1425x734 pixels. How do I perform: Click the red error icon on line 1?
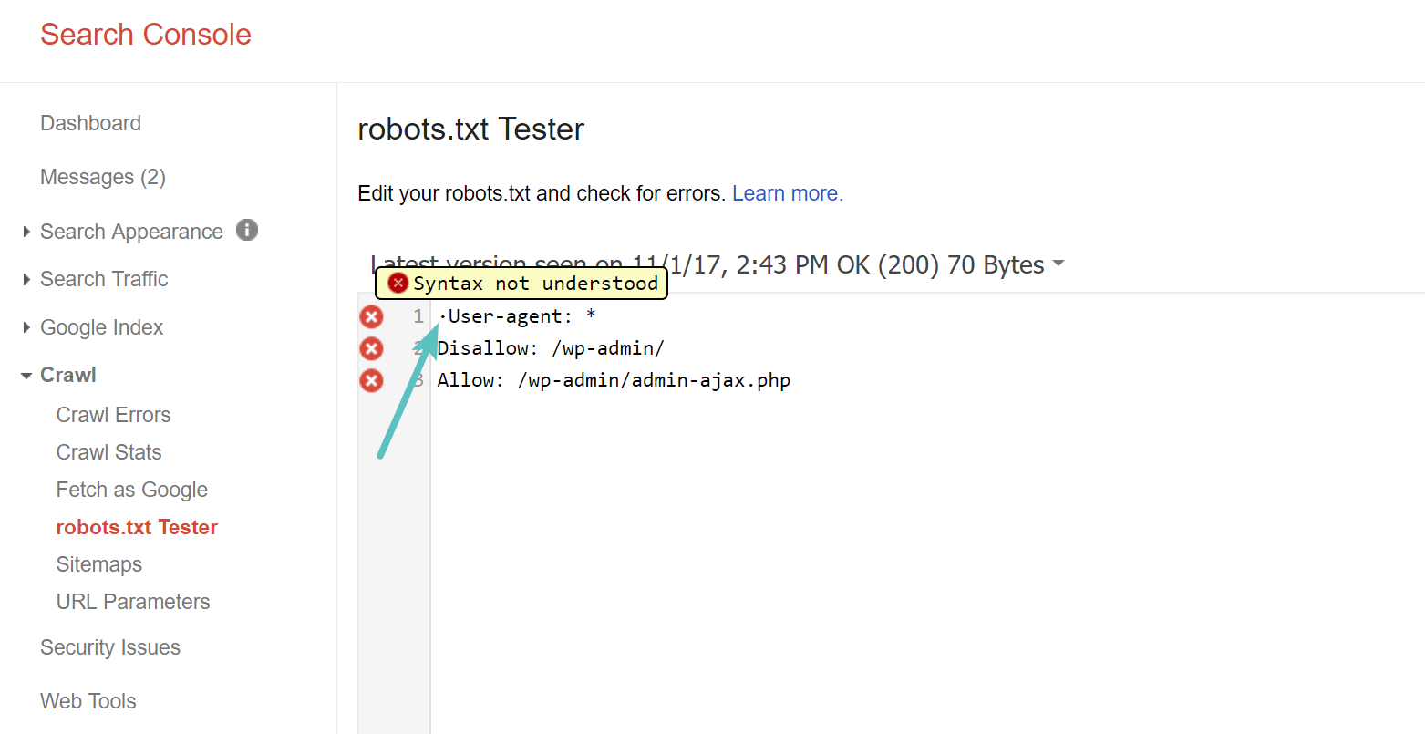(371, 316)
